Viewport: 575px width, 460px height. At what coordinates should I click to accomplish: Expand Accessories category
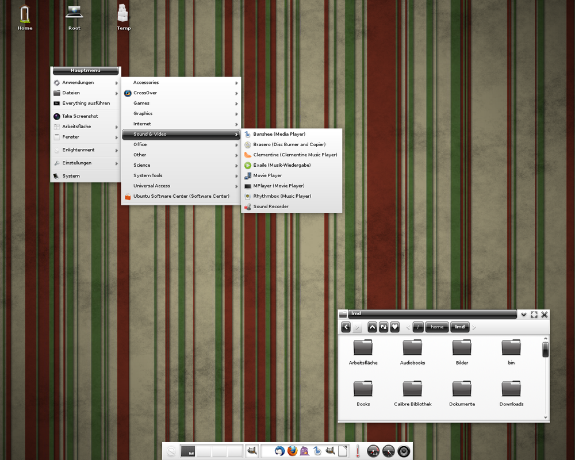coord(181,83)
